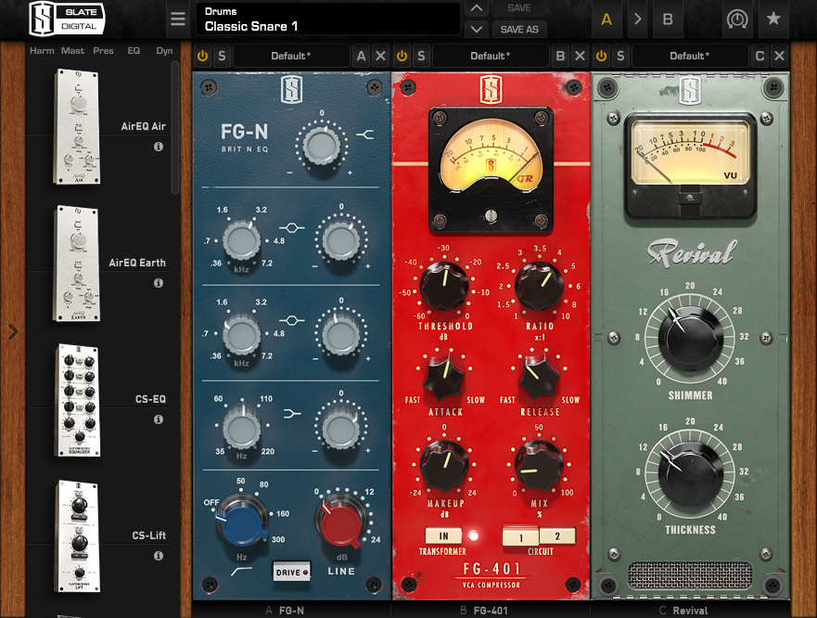The image size is (817, 618).
Task: Open the hamburger menu next to the logo
Action: click(x=178, y=19)
